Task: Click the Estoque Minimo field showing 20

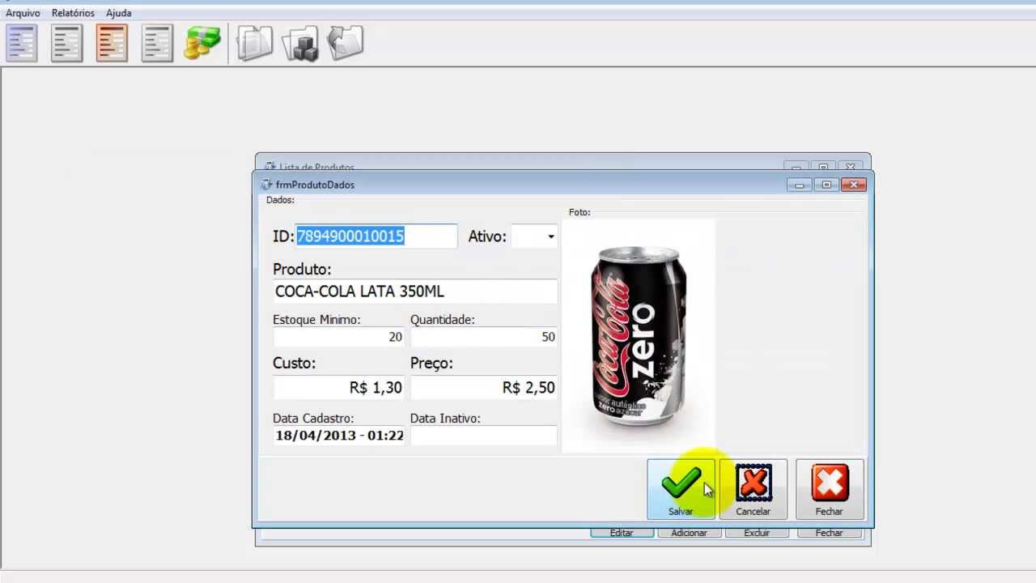Action: (x=339, y=337)
